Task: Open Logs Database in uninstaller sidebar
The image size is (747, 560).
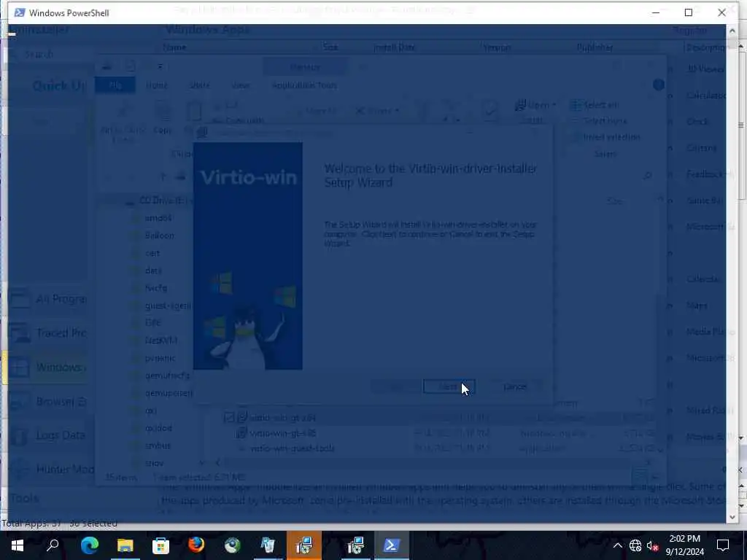Action: point(47,435)
